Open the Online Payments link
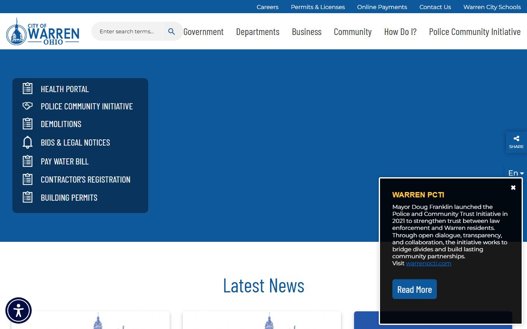The width and height of the screenshot is (527, 329). [382, 7]
